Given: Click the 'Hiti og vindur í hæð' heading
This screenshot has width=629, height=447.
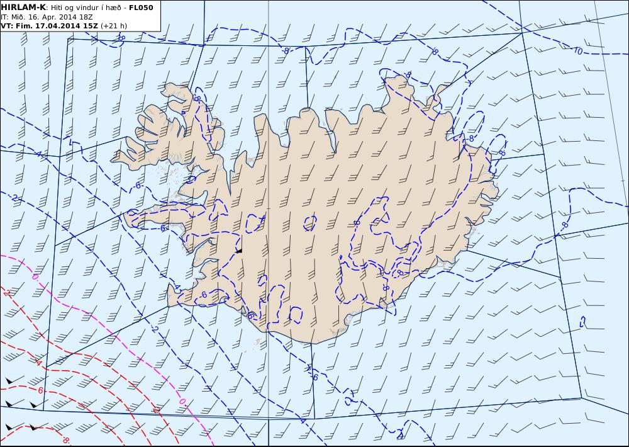Looking at the screenshot, I should pyautogui.click(x=86, y=8).
